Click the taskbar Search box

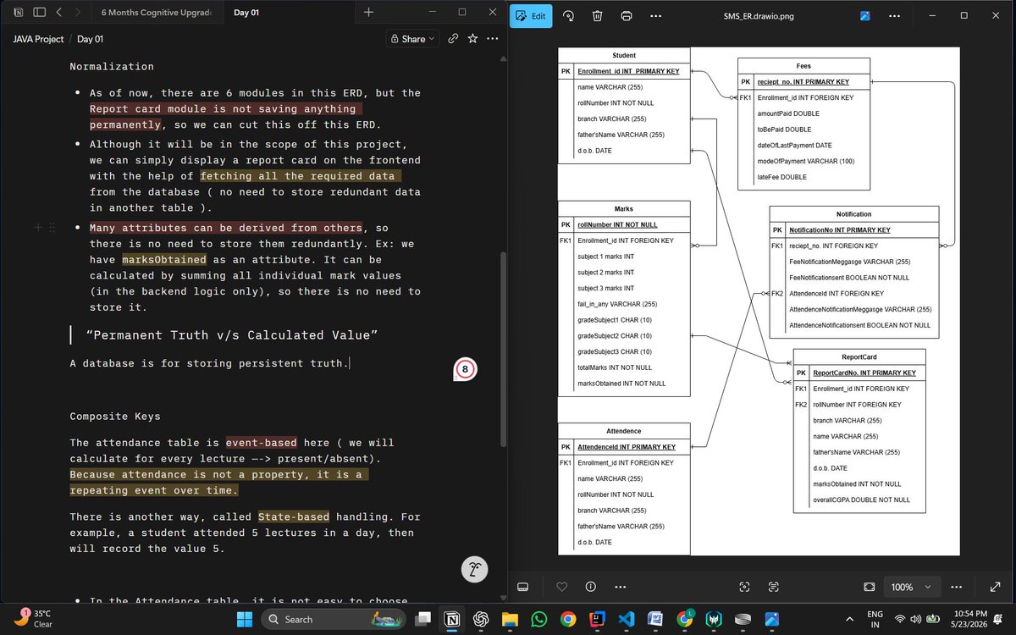335,619
